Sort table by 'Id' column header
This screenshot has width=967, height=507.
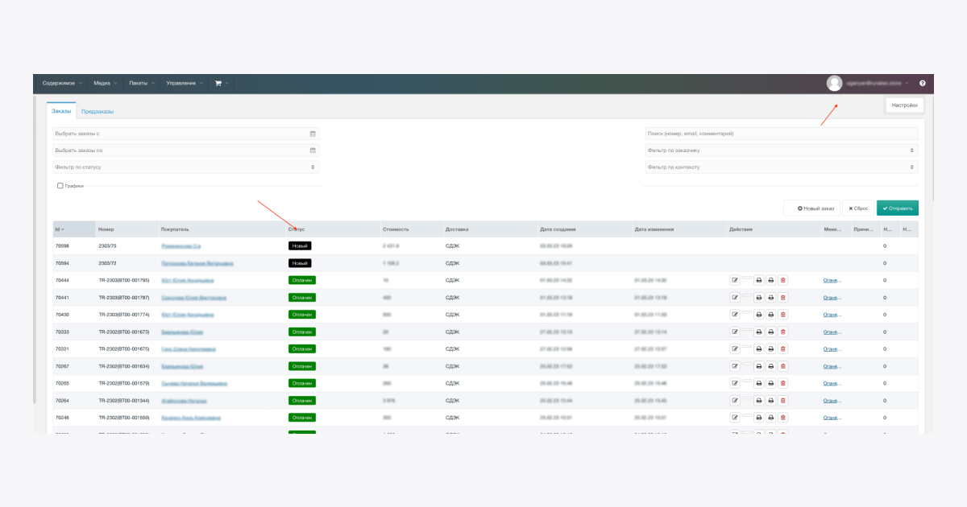[59, 229]
